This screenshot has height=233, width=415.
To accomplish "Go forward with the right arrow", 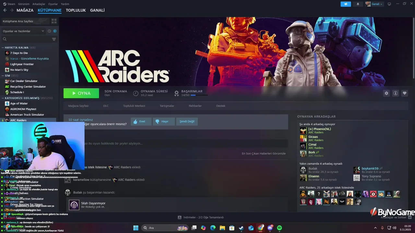I will [12, 10].
